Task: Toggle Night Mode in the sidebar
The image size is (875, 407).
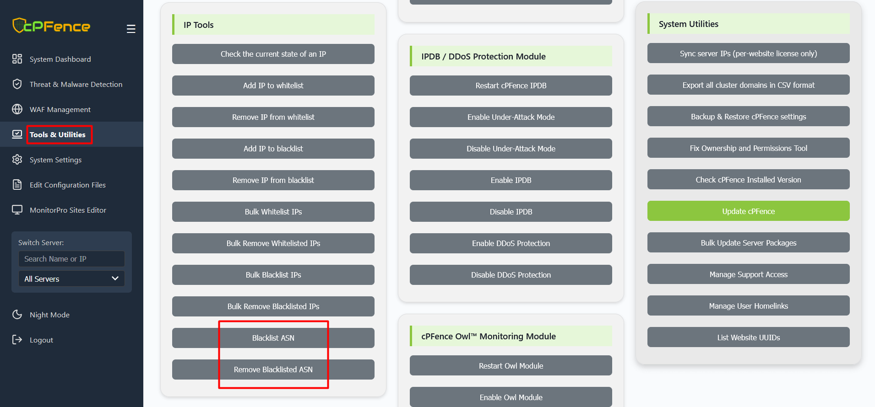Action: pos(49,315)
